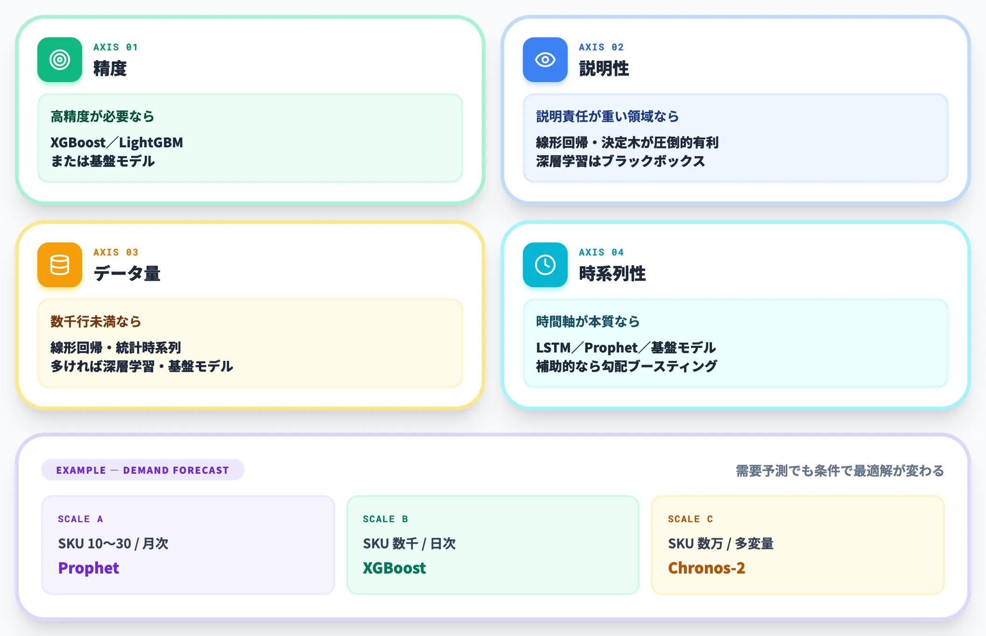Click the 線形回帰・決定木が圧倒的有利 line
The width and height of the screenshot is (986, 636).
tap(627, 142)
